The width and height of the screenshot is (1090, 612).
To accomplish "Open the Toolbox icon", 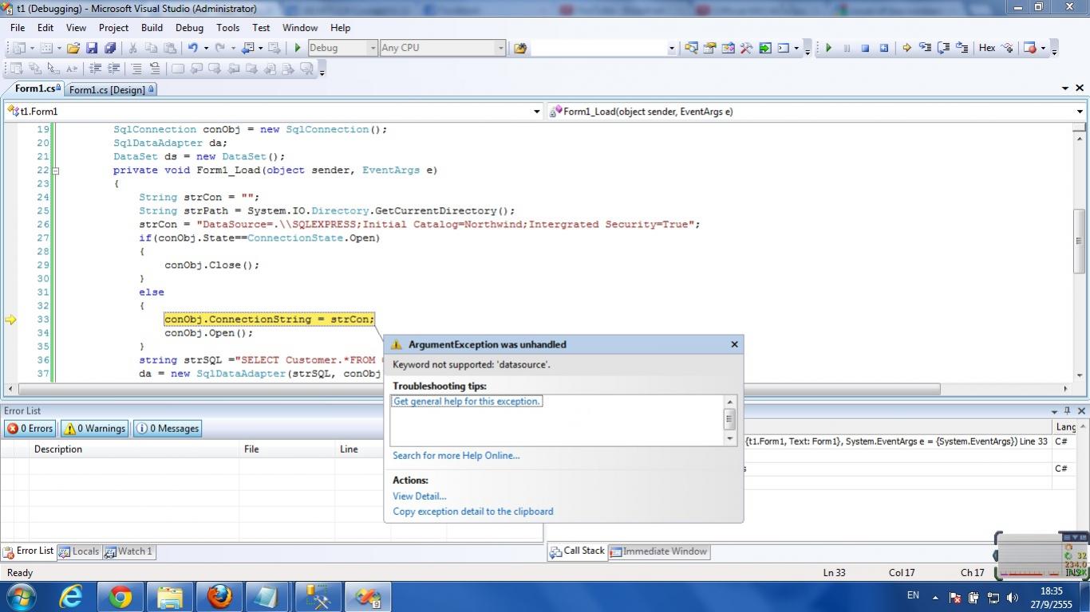I will 746,48.
